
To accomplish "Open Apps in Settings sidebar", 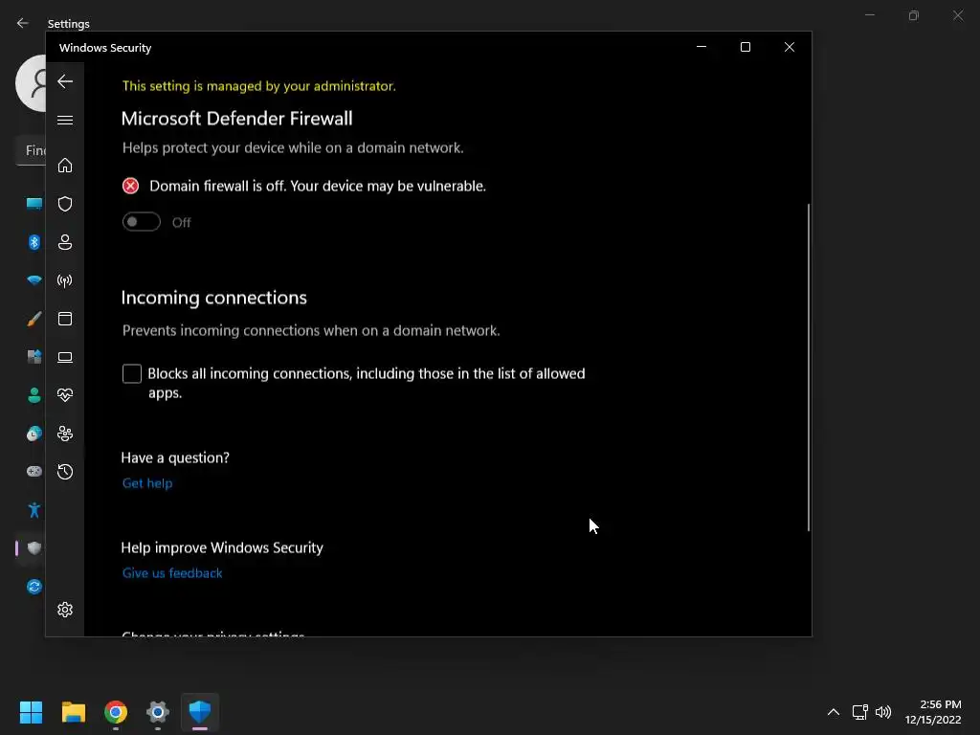I will (x=33, y=357).
